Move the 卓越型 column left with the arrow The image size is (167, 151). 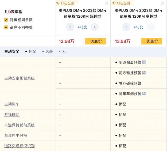pos(126,27)
